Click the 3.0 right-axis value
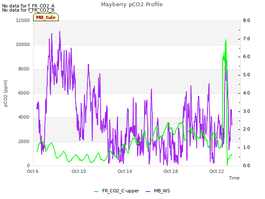Viewport: 265px width, 199px height. click(x=246, y=112)
